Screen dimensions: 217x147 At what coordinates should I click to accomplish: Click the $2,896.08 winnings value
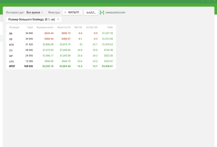point(48,44)
